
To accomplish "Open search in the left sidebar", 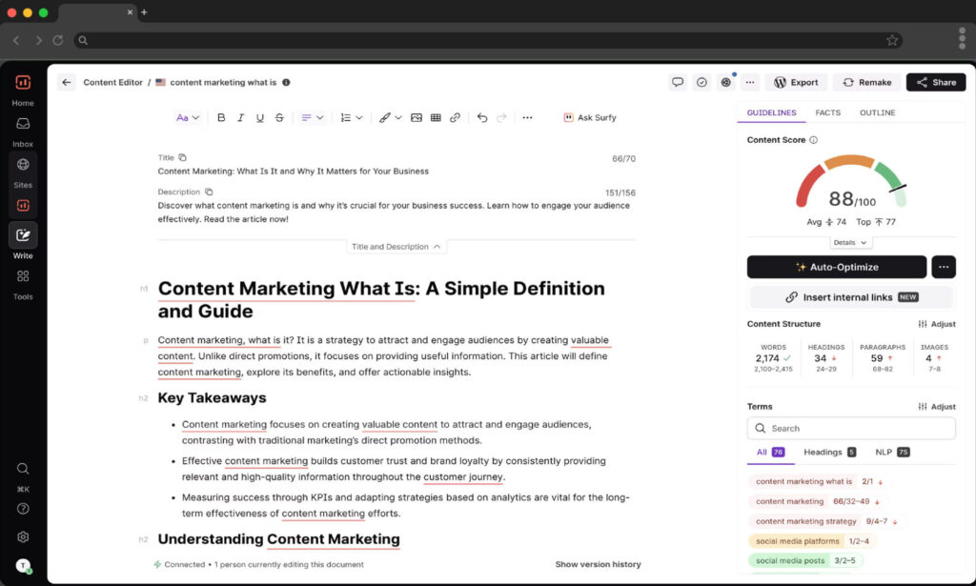I will (x=23, y=469).
